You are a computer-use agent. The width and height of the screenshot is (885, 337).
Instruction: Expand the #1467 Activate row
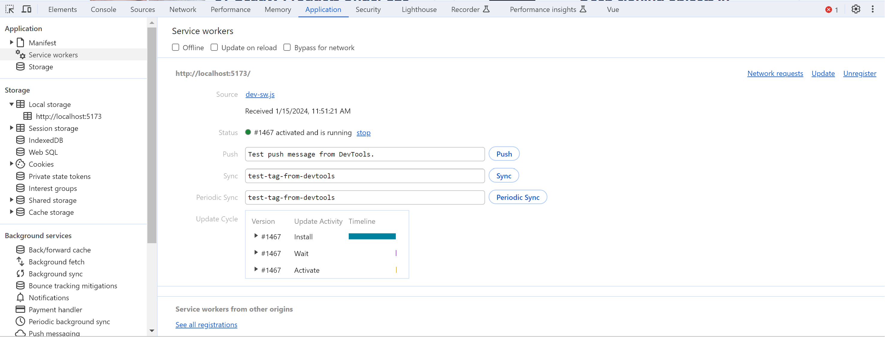[256, 269]
